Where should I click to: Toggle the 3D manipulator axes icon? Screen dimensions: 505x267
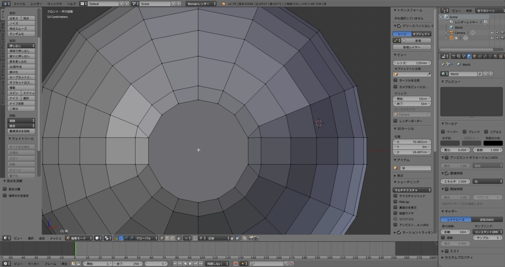pos(115,238)
